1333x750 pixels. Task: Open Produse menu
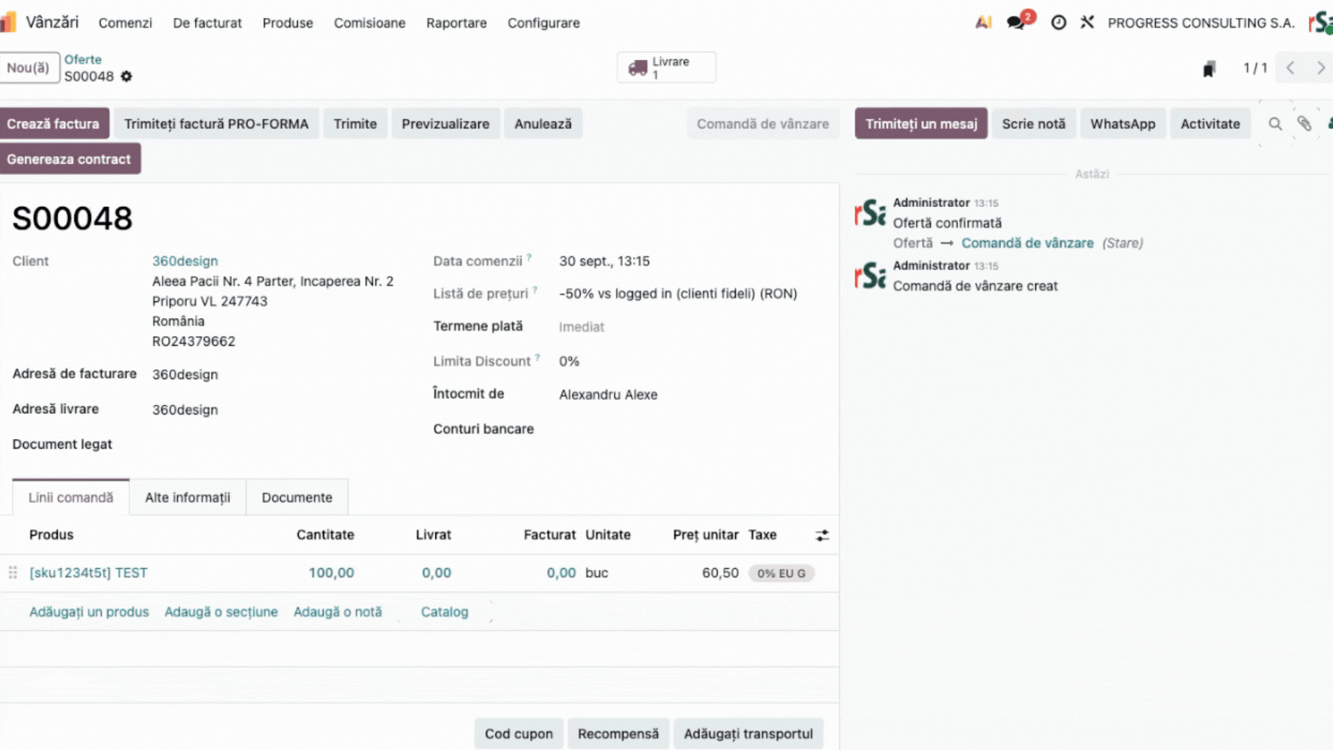287,23
